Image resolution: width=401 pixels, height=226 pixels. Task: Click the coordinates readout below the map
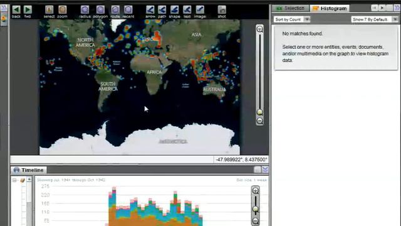pyautogui.click(x=241, y=159)
